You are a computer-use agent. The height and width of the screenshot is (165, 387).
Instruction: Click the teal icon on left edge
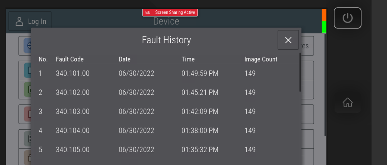[x=28, y=70]
